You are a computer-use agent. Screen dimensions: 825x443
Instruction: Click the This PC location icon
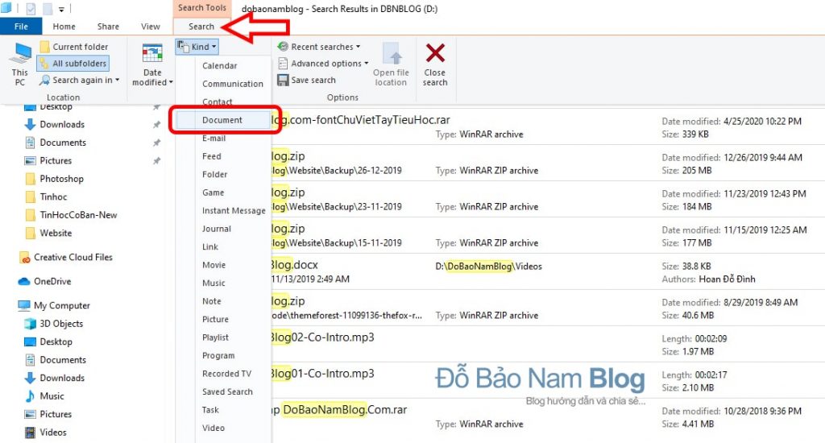click(20, 64)
